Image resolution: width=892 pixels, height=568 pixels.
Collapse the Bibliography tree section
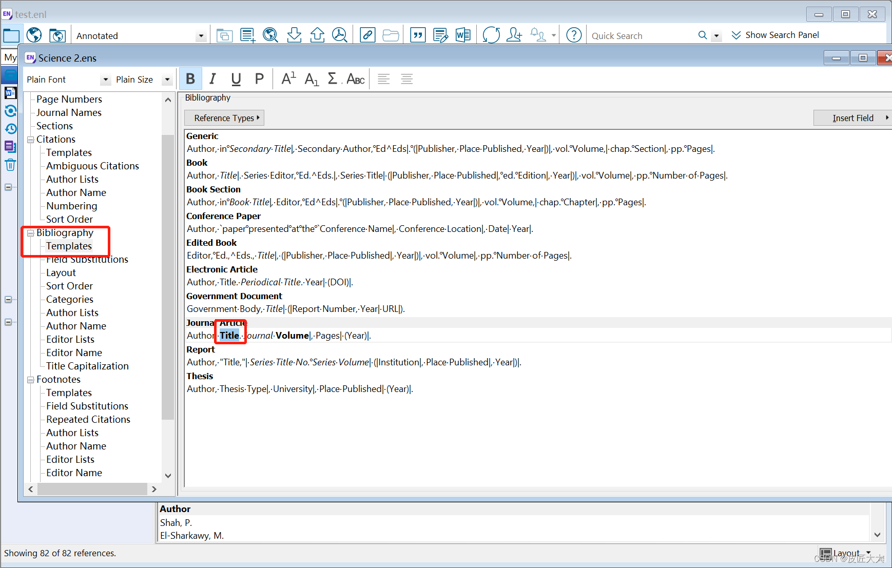(x=30, y=232)
